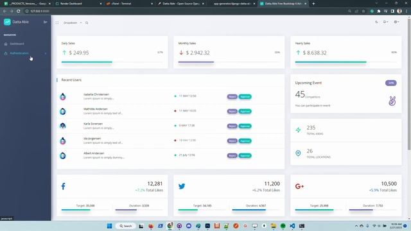Image resolution: width=411 pixels, height=231 pixels.
Task: Click the Recent Users heading
Action: [71, 80]
